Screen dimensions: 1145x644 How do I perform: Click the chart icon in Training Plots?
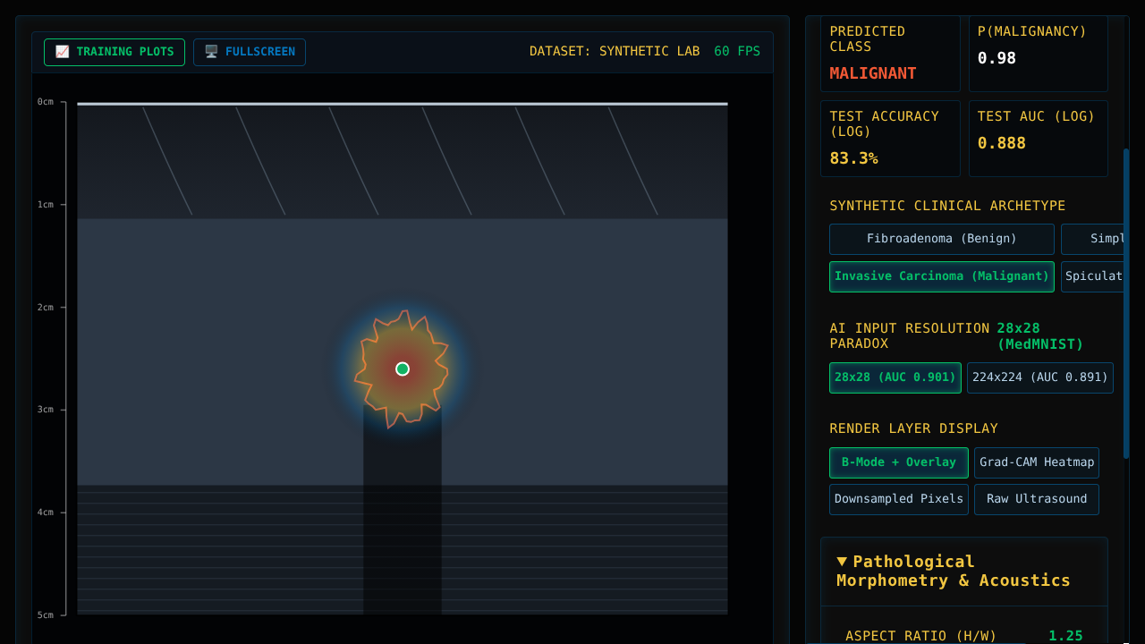click(x=62, y=52)
